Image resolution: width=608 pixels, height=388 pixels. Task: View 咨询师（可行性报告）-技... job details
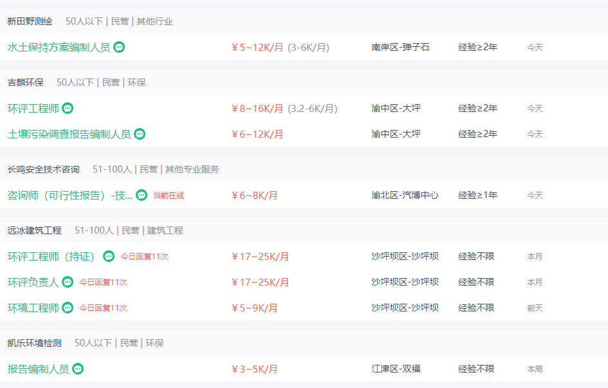70,195
